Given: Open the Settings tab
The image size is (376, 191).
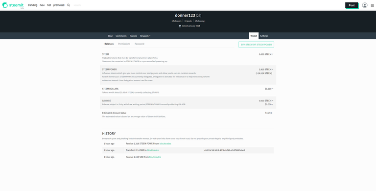Looking at the screenshot, I should tap(264, 36).
